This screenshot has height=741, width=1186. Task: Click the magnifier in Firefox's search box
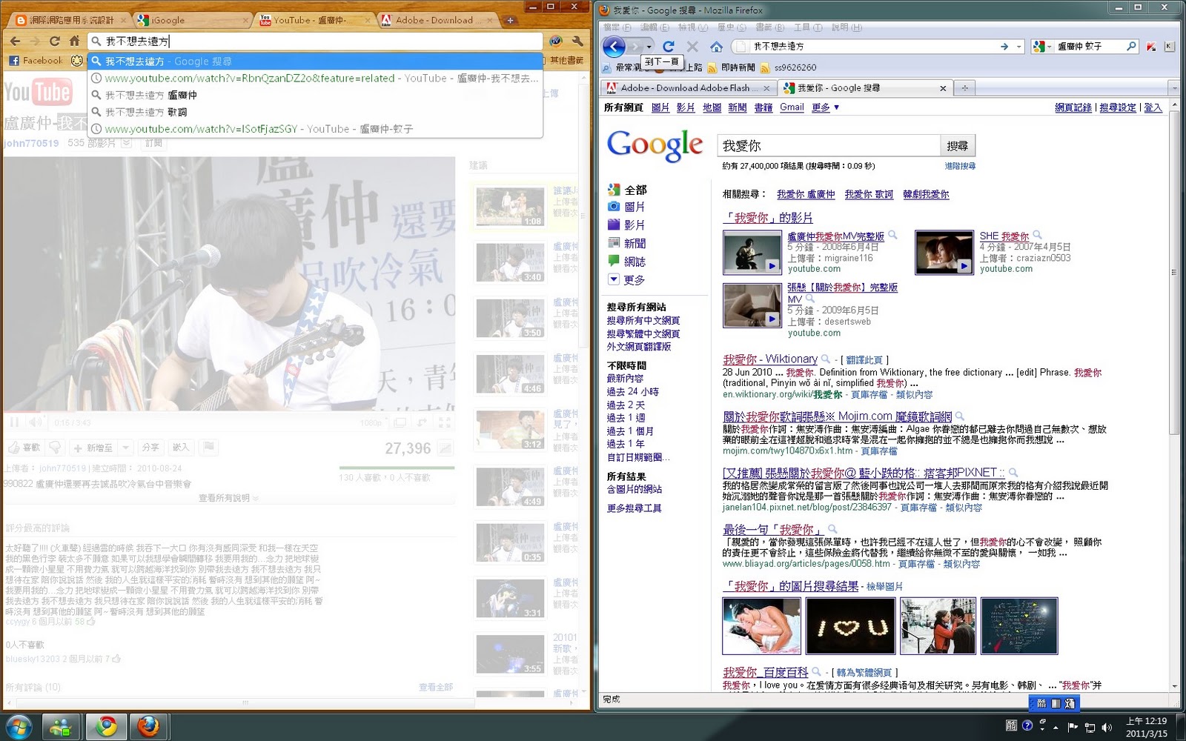(1131, 46)
